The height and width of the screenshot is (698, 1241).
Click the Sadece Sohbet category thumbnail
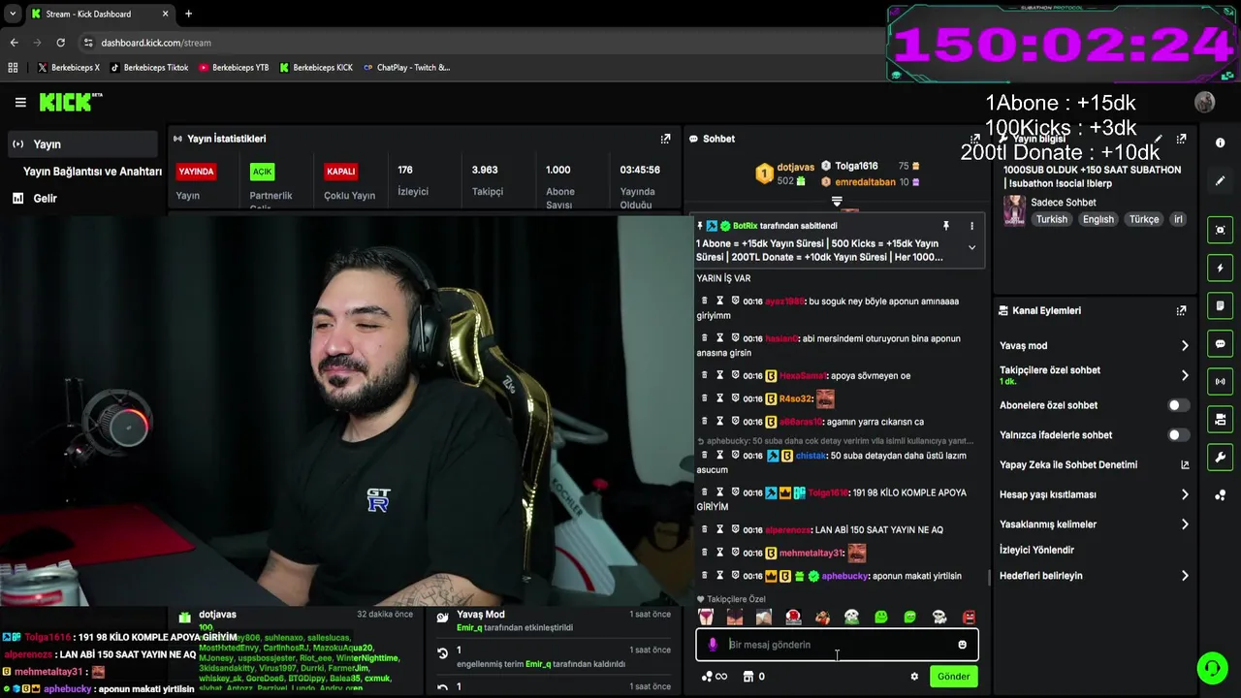coord(1014,210)
